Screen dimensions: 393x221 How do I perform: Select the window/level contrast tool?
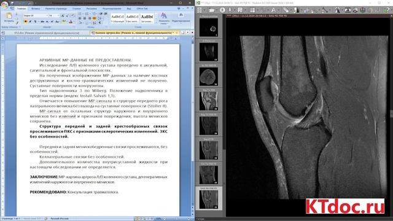coord(296,10)
